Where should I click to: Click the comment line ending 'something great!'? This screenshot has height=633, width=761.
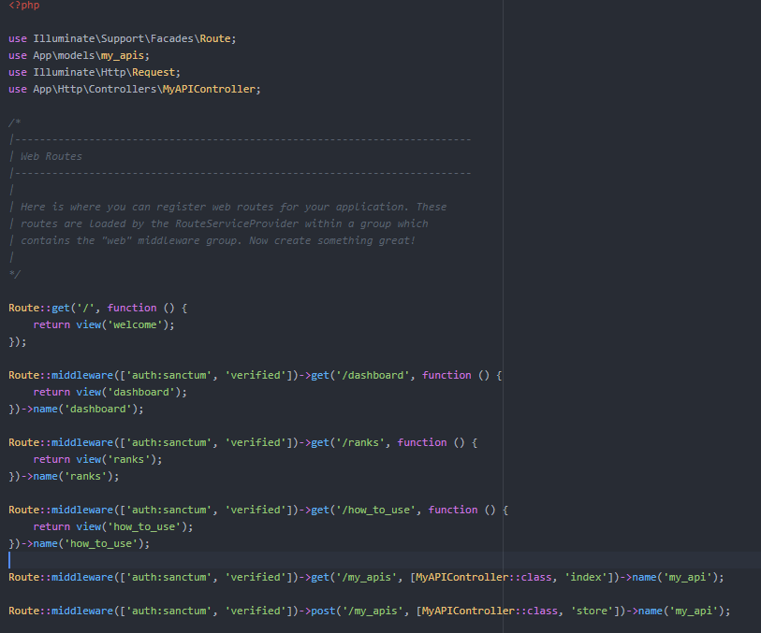[212, 241]
